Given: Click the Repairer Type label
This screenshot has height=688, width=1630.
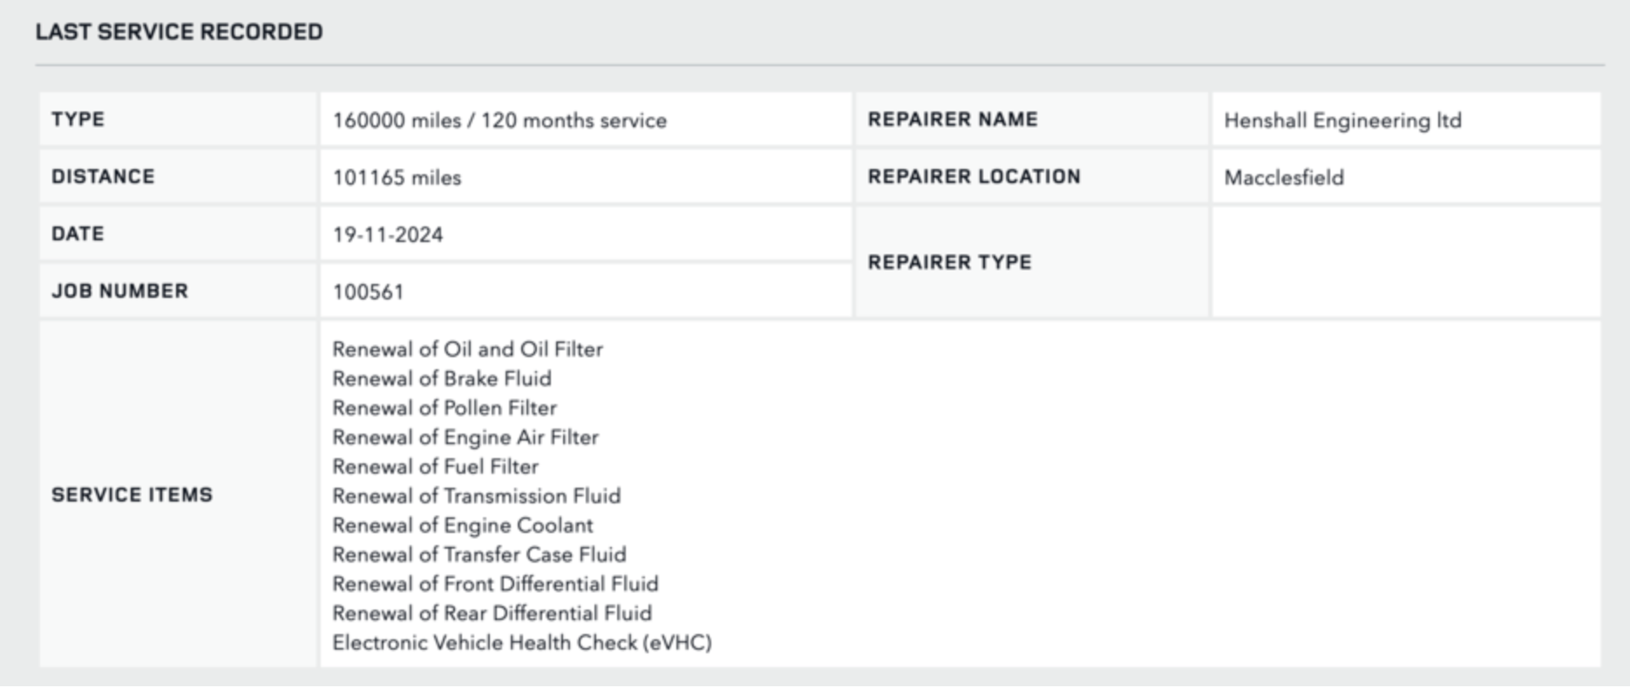Looking at the screenshot, I should click(949, 262).
